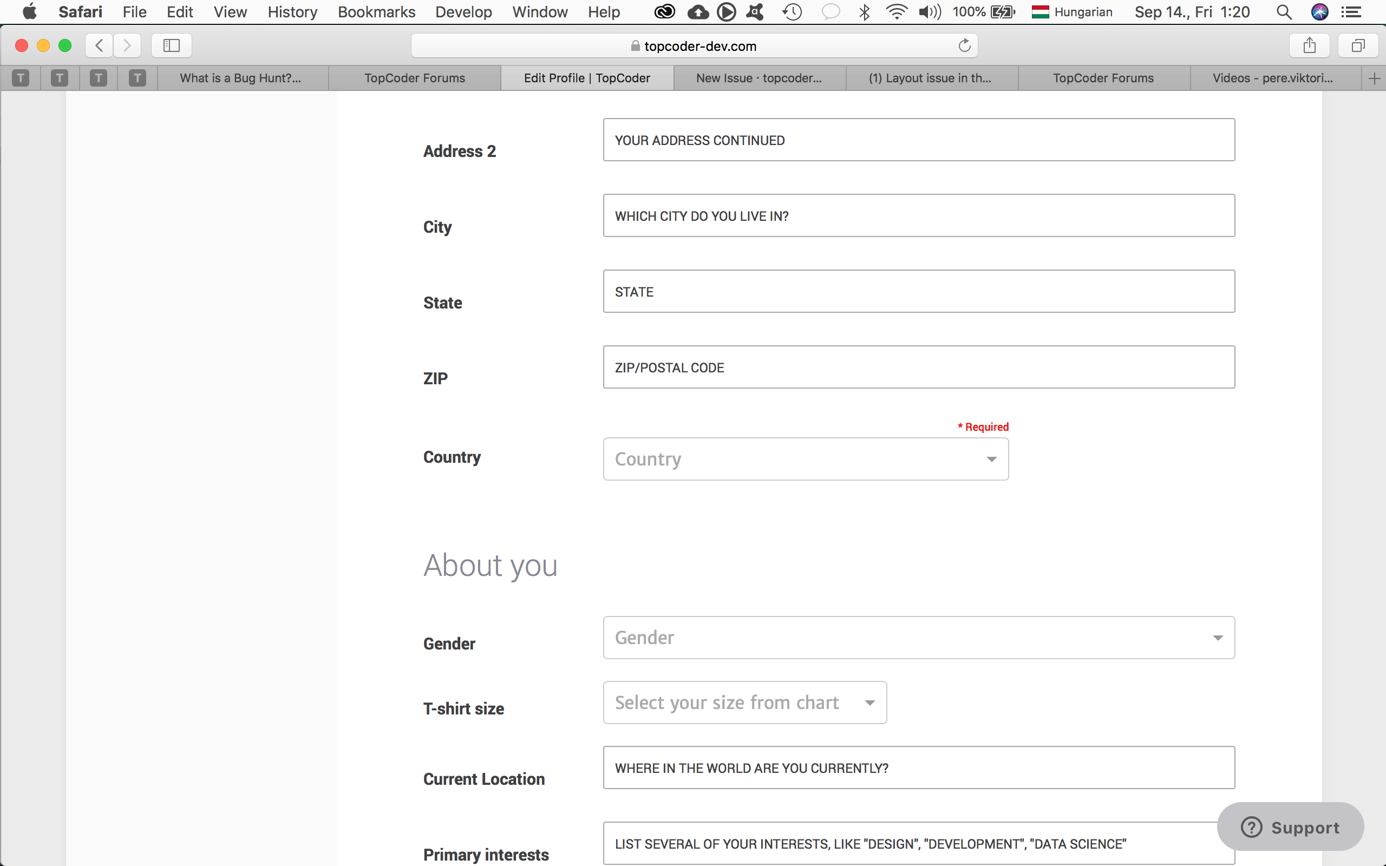Switch to Edit Profile | TopCoder tab
Image resolution: width=1386 pixels, height=866 pixels.
pos(587,78)
